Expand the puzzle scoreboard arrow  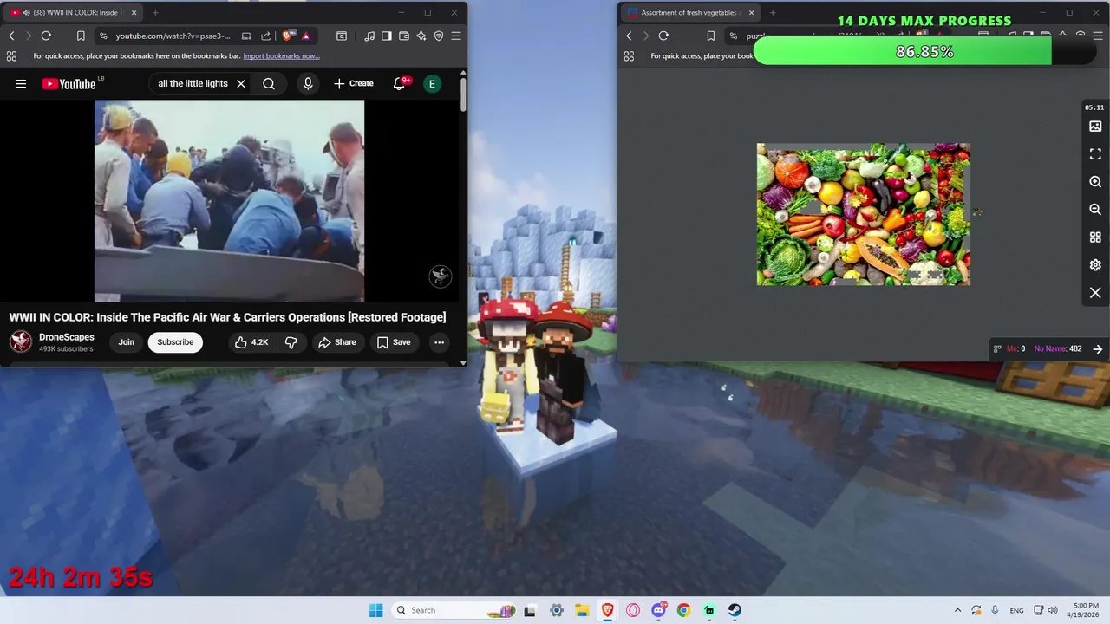tap(1098, 349)
